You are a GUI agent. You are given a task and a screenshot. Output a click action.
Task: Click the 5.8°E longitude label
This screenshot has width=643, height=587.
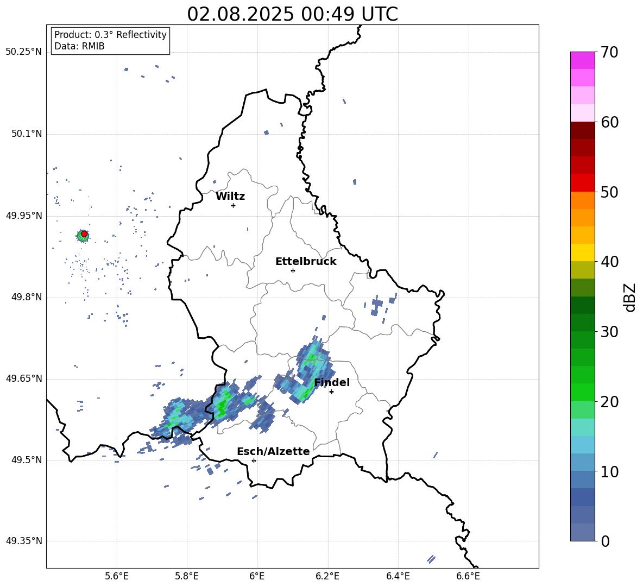pos(187,576)
